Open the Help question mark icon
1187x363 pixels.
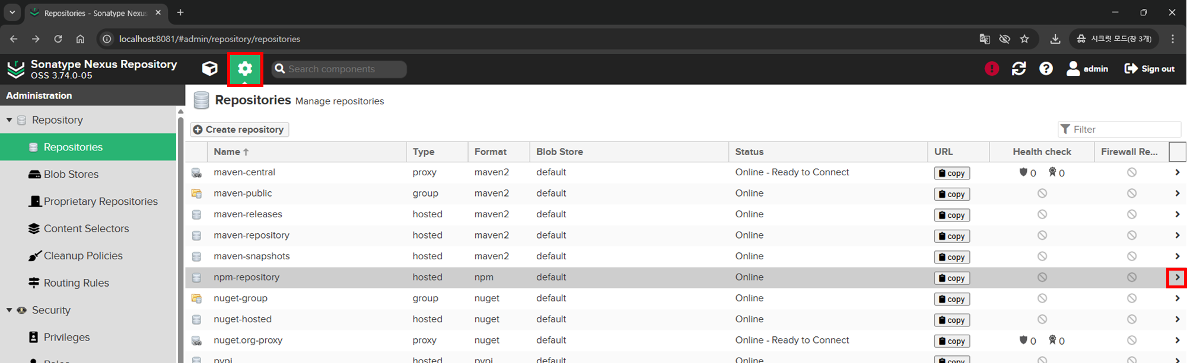pos(1046,69)
